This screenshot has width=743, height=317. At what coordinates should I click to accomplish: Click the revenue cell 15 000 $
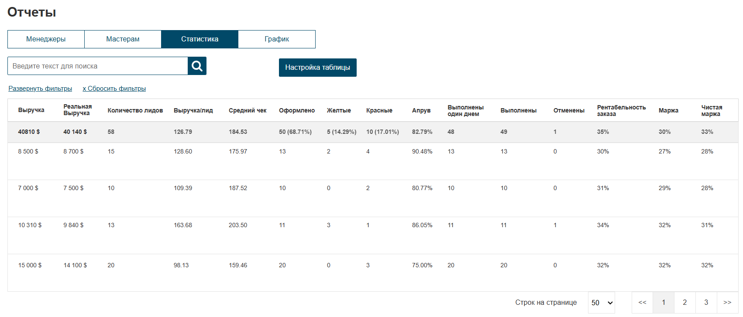[x=30, y=265]
